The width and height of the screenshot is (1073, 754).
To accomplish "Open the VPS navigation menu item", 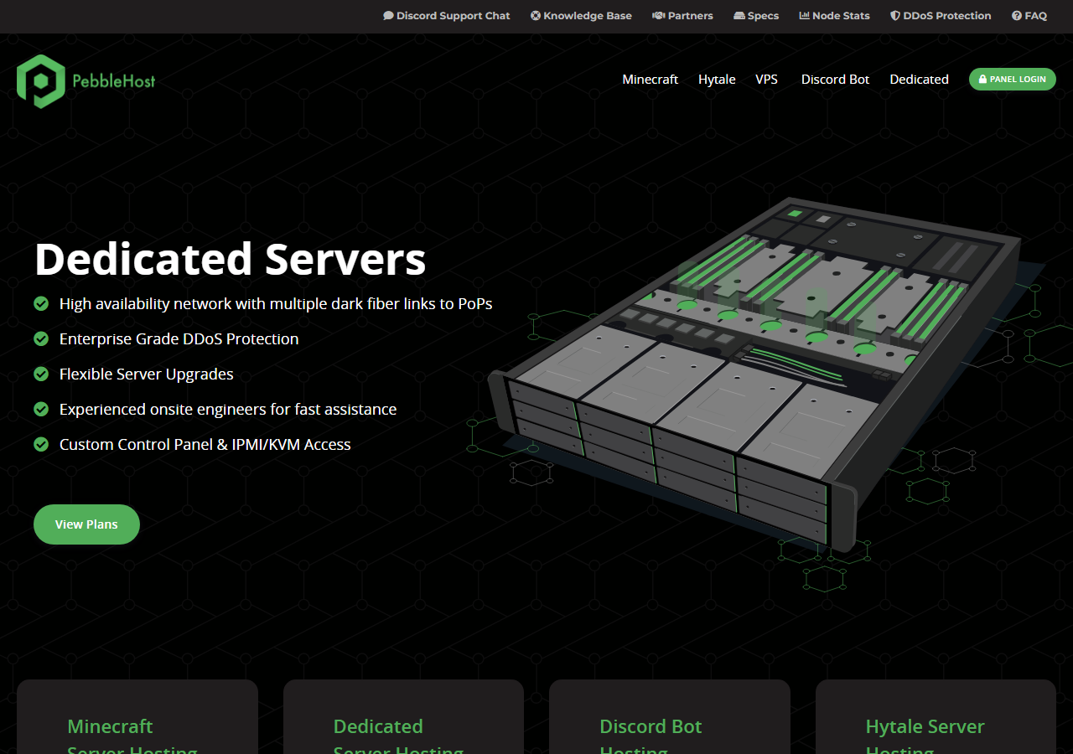I will coord(766,80).
